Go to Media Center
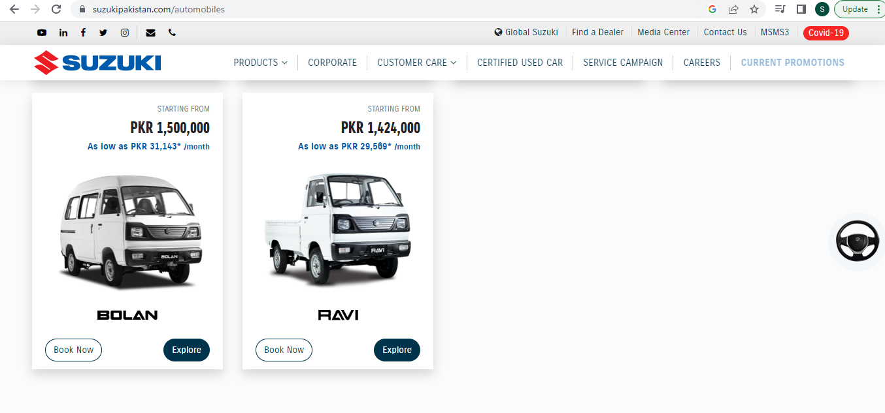 [x=663, y=32]
